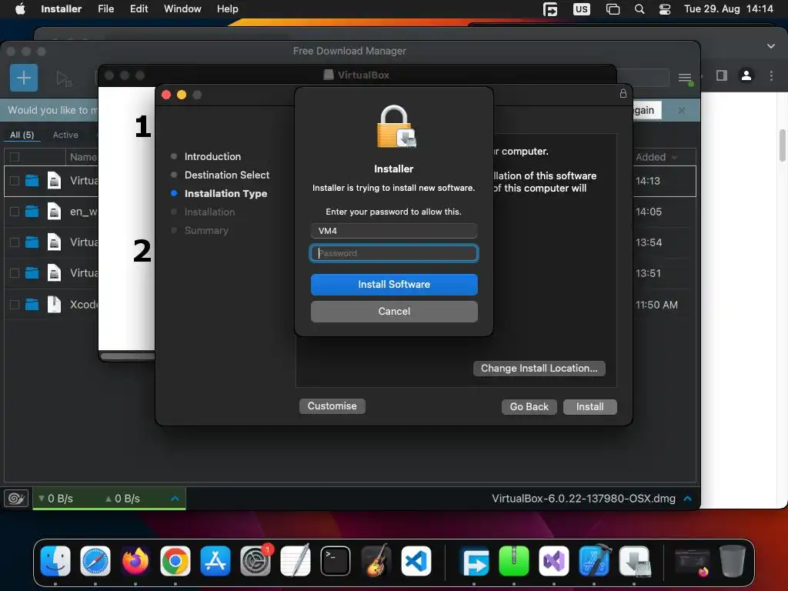Launch Safari from the dock
The height and width of the screenshot is (591, 788).
pyautogui.click(x=95, y=561)
